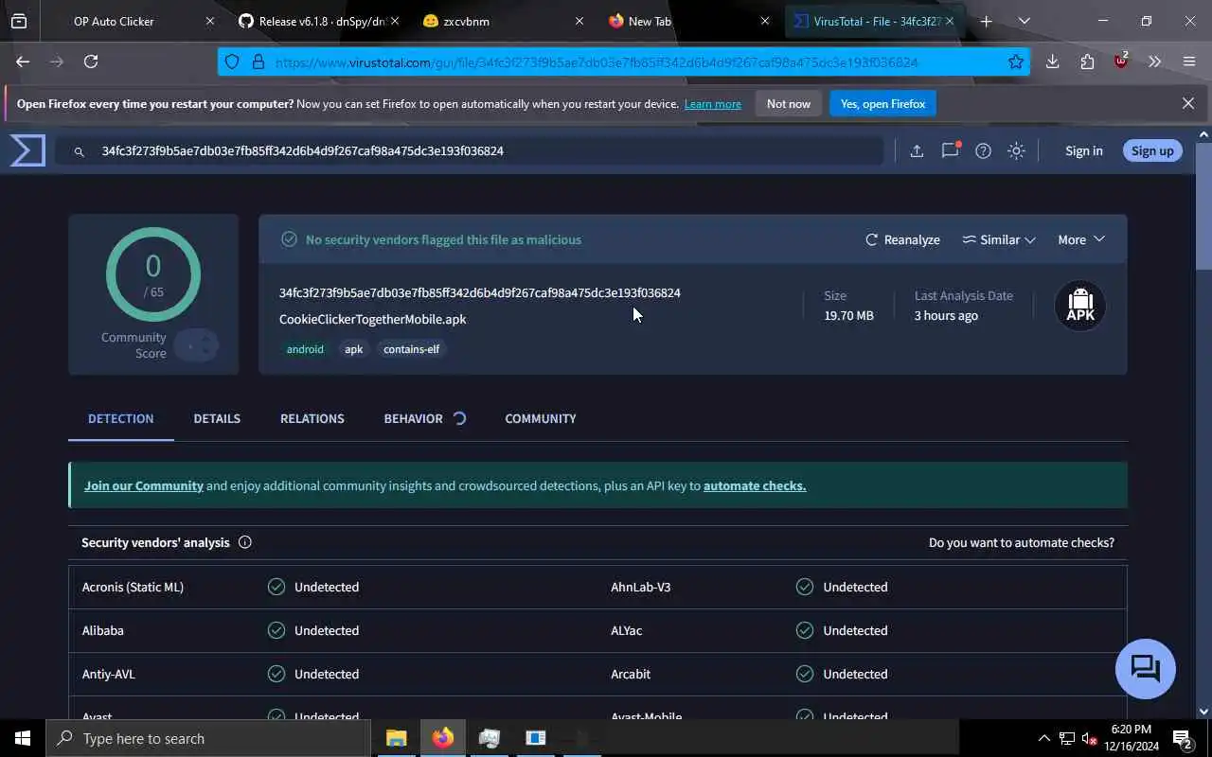Open the action center notifications icon
Screen dimensions: 1212x757
1183,738
